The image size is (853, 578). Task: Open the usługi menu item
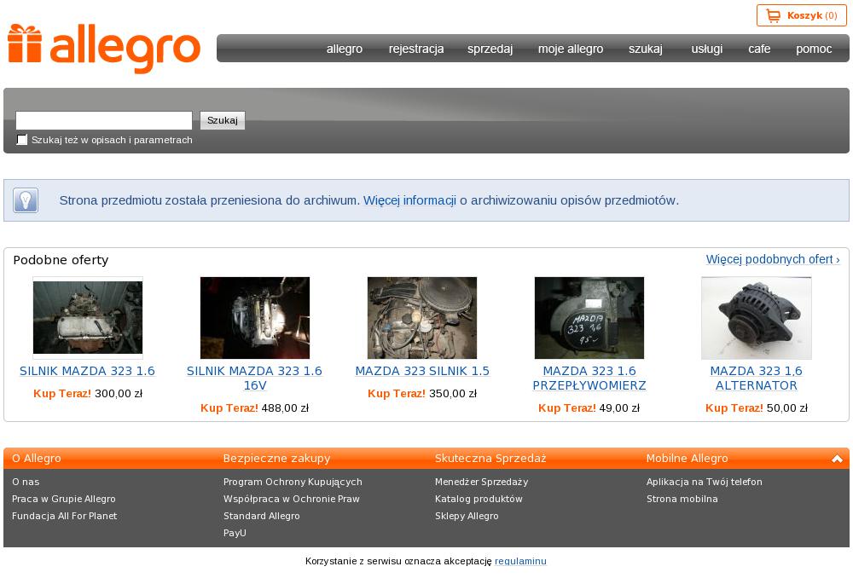(x=706, y=49)
